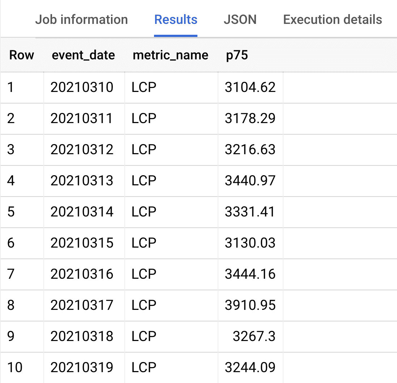Image resolution: width=397 pixels, height=383 pixels.
Task: Select date 20210319 in row 10
Action: 81,368
